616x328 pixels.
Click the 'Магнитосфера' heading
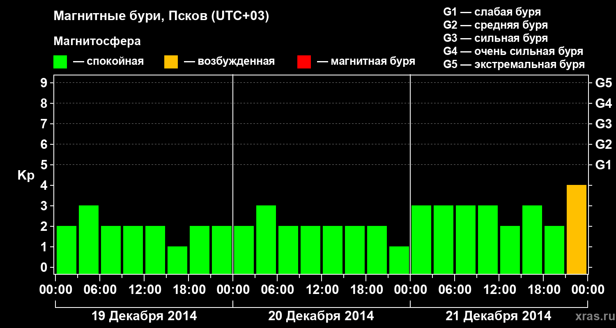tap(97, 41)
